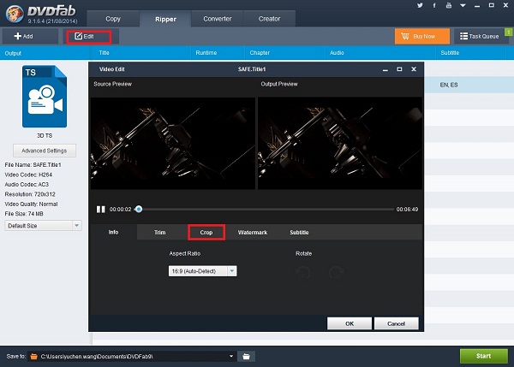
Task: Click the Add button
Action: pyautogui.click(x=30, y=36)
